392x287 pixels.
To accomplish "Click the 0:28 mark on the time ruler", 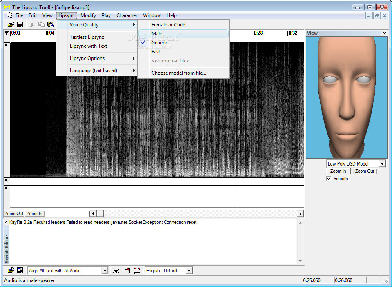I will coord(258,33).
